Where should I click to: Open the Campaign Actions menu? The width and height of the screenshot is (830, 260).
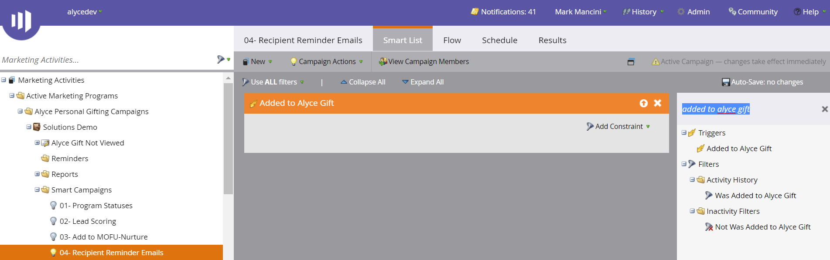pos(327,62)
